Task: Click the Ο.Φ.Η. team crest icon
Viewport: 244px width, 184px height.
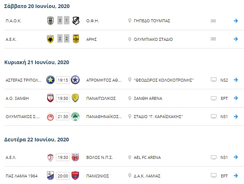Action: (76, 21)
